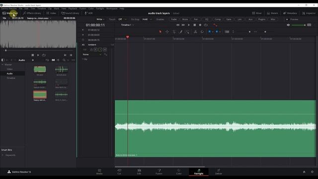Switch media pool to thumbnail view

pyautogui.click(x=53, y=60)
